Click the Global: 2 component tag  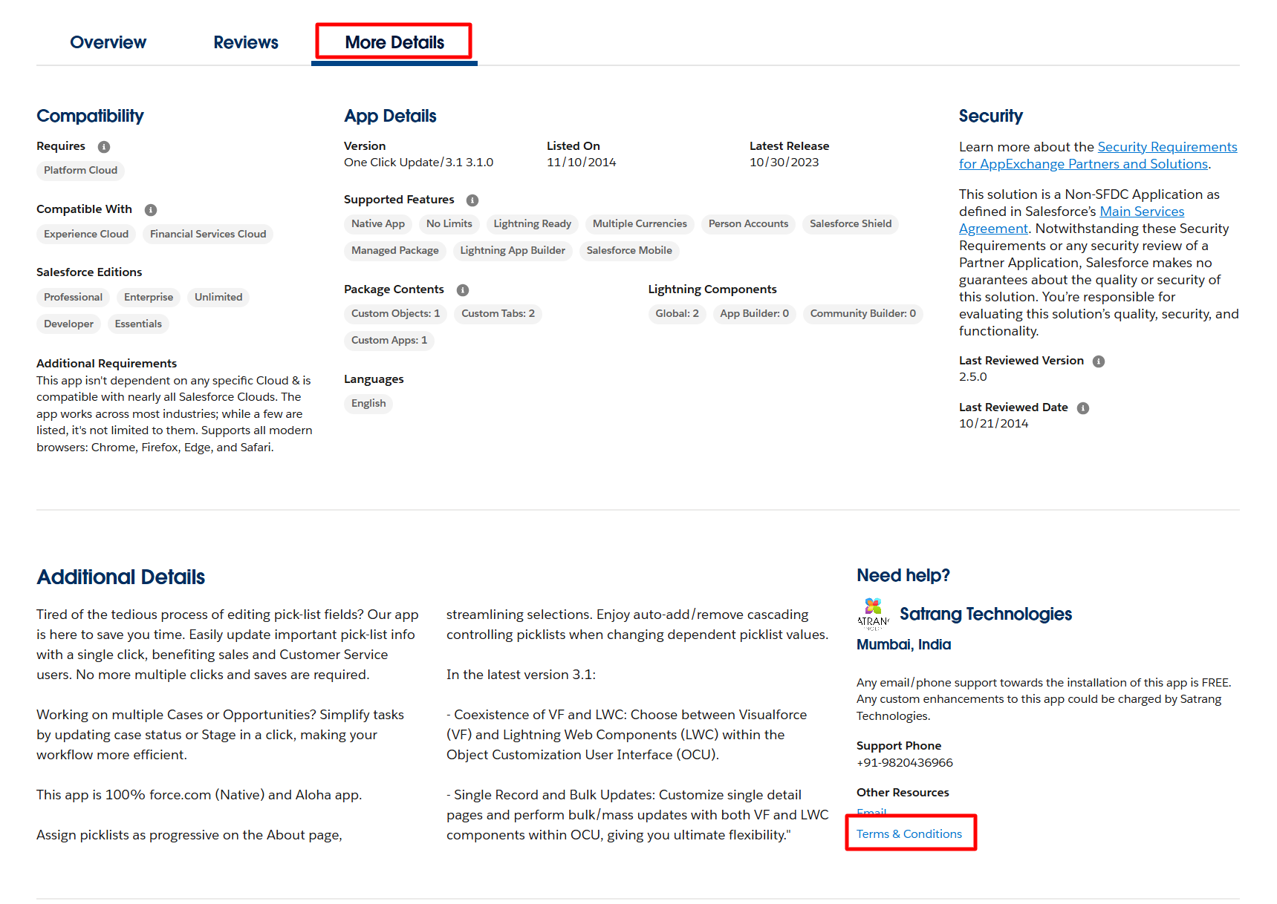[x=677, y=313]
